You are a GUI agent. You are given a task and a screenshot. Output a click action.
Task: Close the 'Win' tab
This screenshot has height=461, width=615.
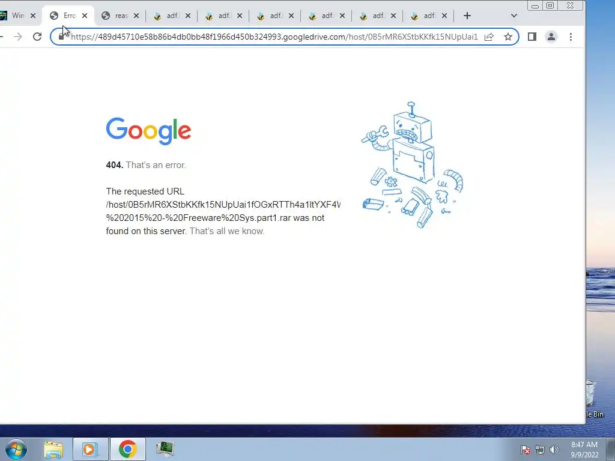[33, 16]
